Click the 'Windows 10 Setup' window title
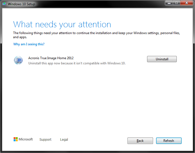 click(x=22, y=4)
